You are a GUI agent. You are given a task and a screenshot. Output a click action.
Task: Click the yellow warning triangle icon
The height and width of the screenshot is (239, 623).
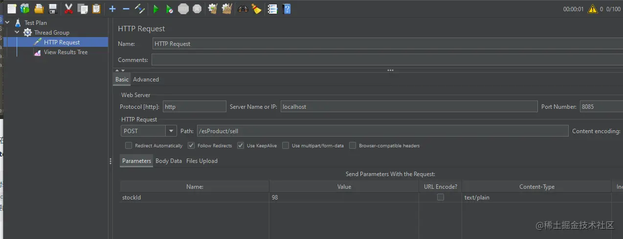click(593, 9)
